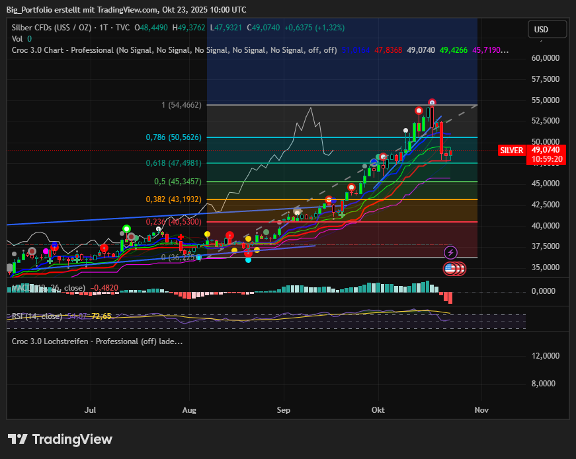Open the US flag economic event icon
Image resolution: width=576 pixels, height=459 pixels.
451,268
